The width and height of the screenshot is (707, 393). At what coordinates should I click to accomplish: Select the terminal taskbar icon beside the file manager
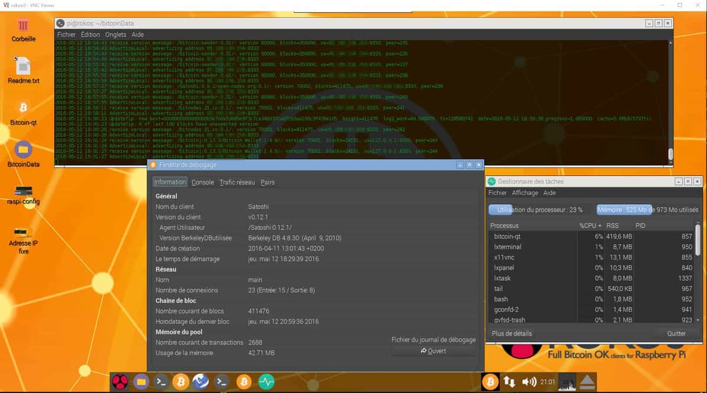point(161,382)
